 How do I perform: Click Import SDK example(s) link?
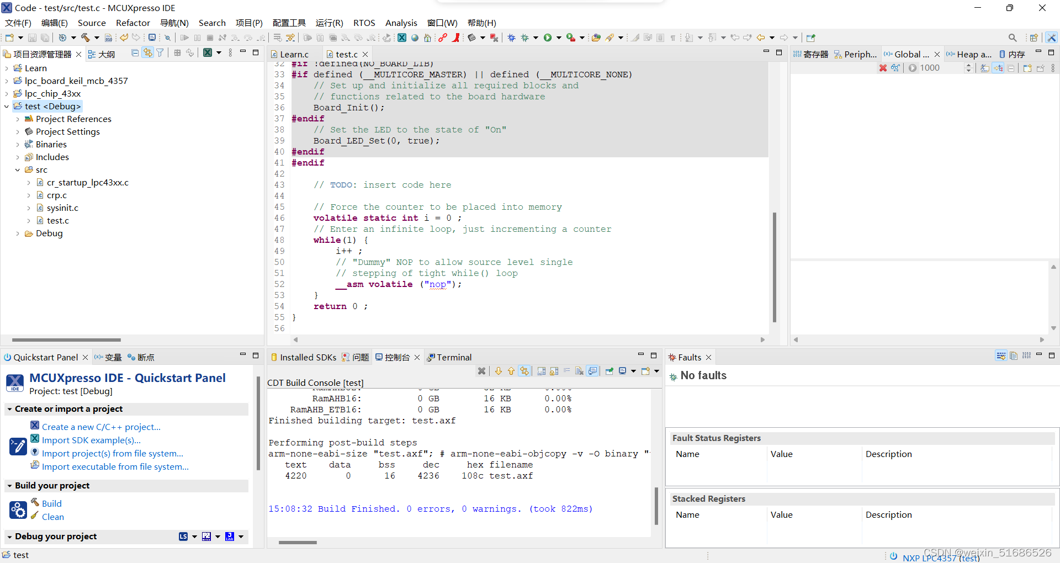point(91,440)
